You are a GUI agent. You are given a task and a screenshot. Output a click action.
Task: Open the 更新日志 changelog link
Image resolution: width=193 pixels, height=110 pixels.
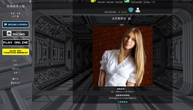click(16, 69)
